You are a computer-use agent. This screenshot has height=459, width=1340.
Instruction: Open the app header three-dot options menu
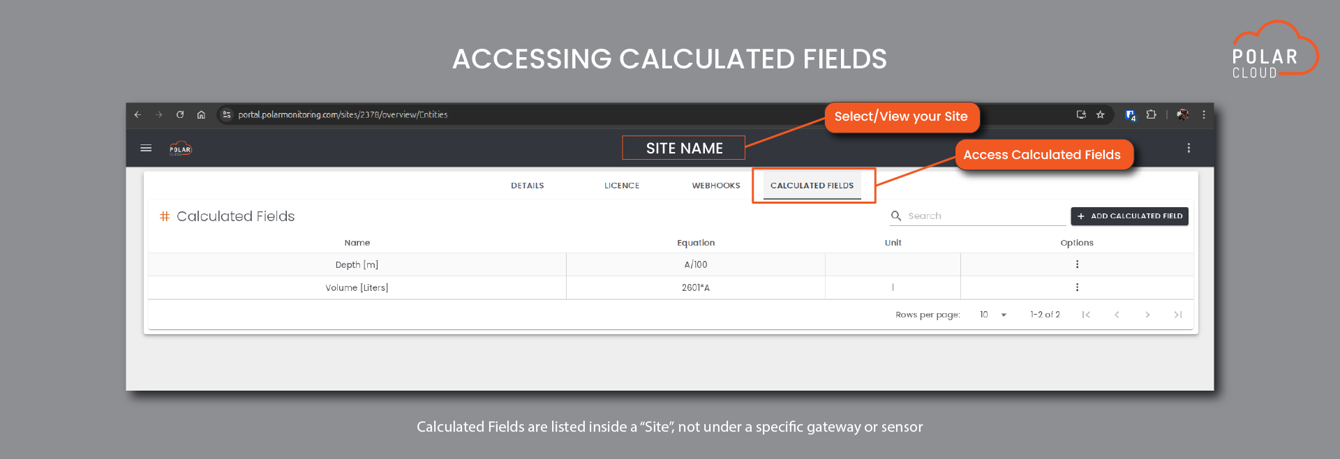(x=1189, y=148)
